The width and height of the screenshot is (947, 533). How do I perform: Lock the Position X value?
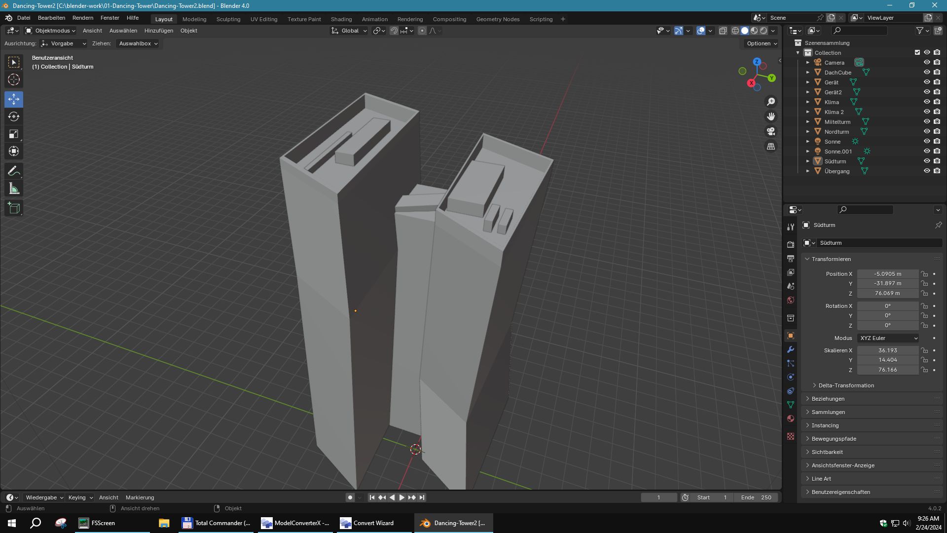pos(924,274)
